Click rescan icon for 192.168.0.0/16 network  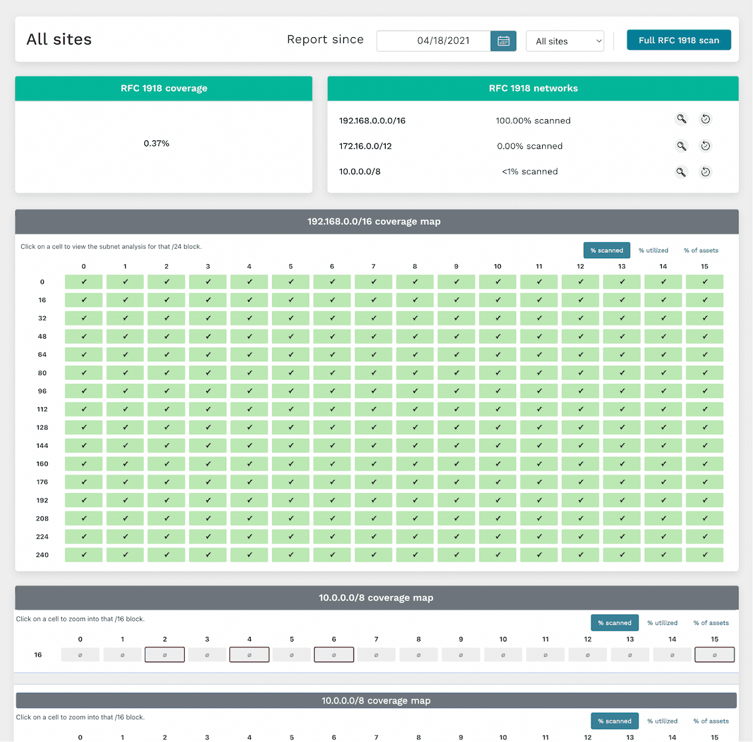(x=705, y=120)
